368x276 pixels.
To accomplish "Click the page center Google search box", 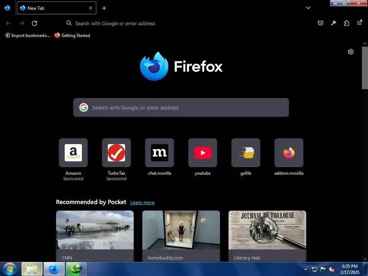I will pos(181,107).
